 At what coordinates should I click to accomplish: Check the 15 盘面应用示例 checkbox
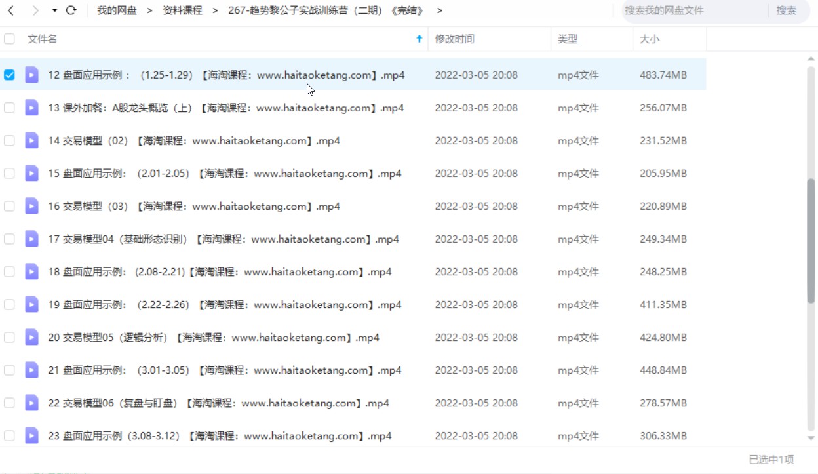9,173
